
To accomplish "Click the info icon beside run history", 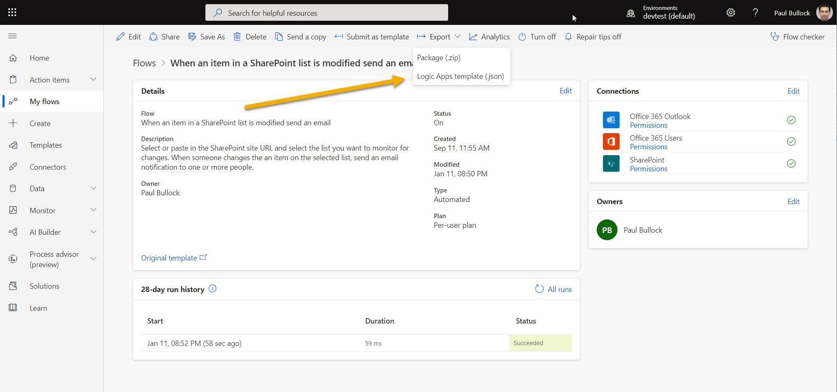I will pos(212,289).
